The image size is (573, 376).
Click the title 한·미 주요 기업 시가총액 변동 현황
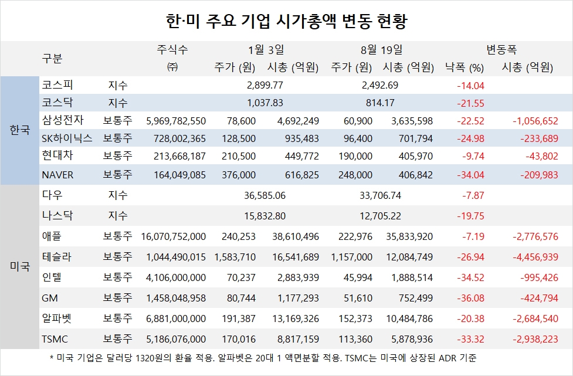pyautogui.click(x=286, y=21)
